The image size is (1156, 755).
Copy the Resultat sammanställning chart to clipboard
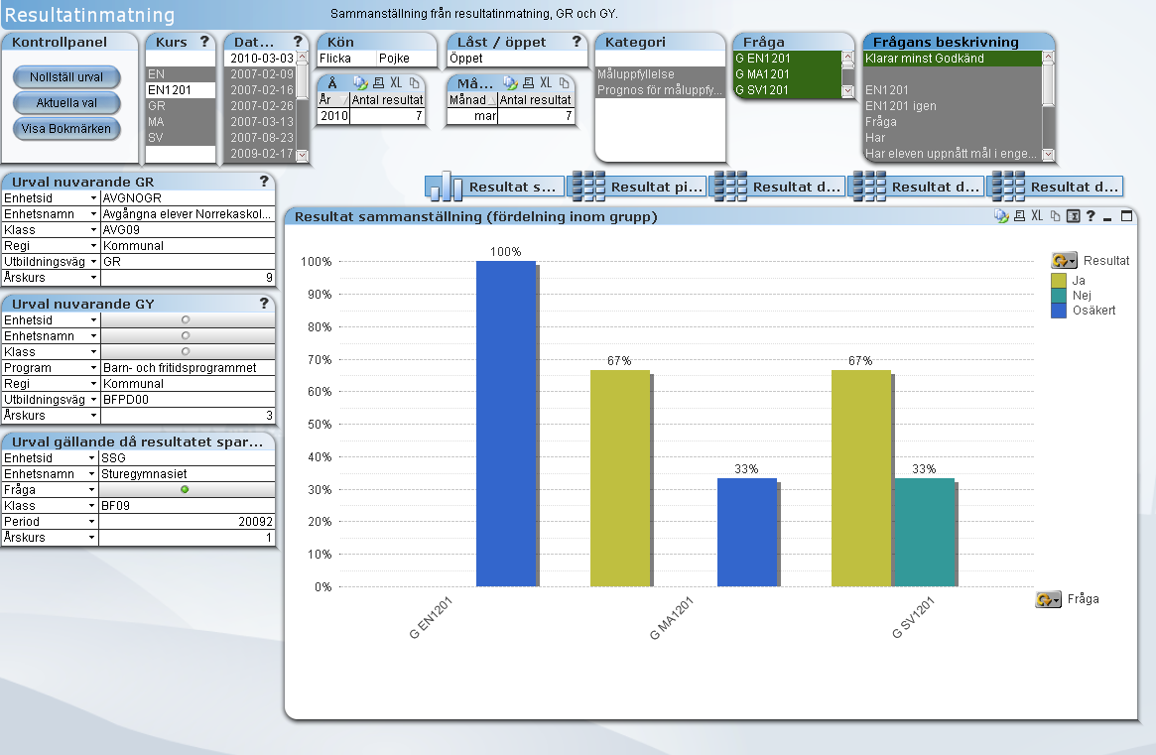click(1055, 216)
